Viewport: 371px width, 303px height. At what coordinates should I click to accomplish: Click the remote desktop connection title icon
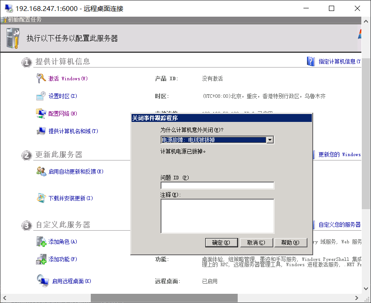click(9, 8)
